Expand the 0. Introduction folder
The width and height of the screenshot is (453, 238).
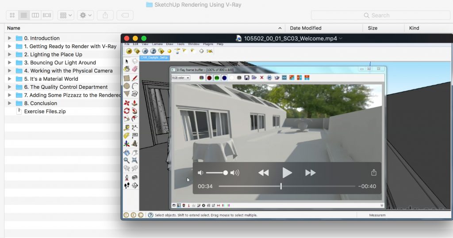pyautogui.click(x=10, y=38)
